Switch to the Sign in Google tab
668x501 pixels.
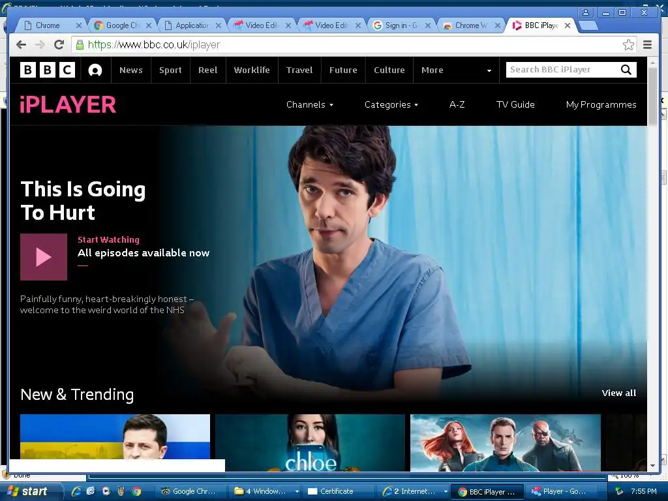(401, 25)
